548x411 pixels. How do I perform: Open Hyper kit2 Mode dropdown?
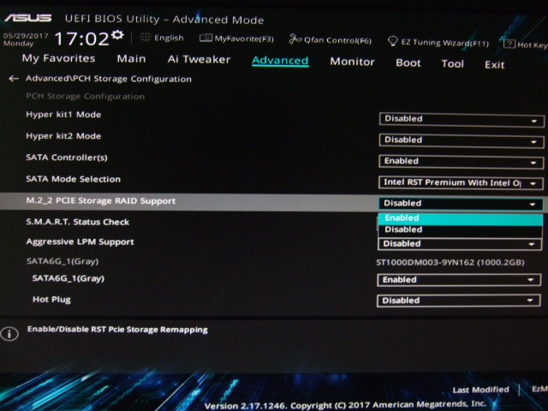click(x=461, y=140)
